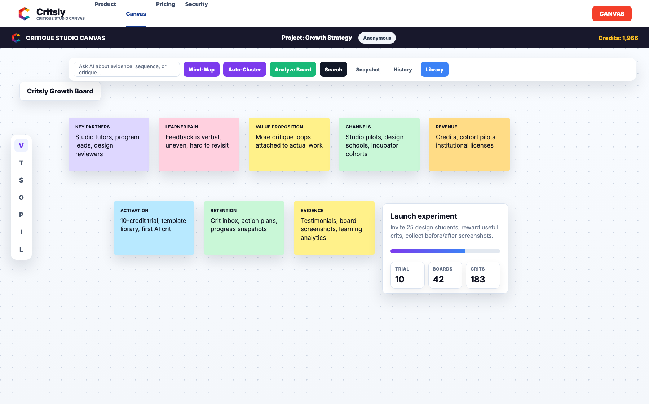
Task: Open the Search tool
Action: (x=334, y=69)
